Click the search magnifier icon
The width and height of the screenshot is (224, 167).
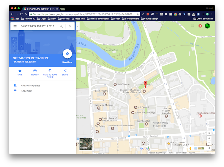(61, 26)
